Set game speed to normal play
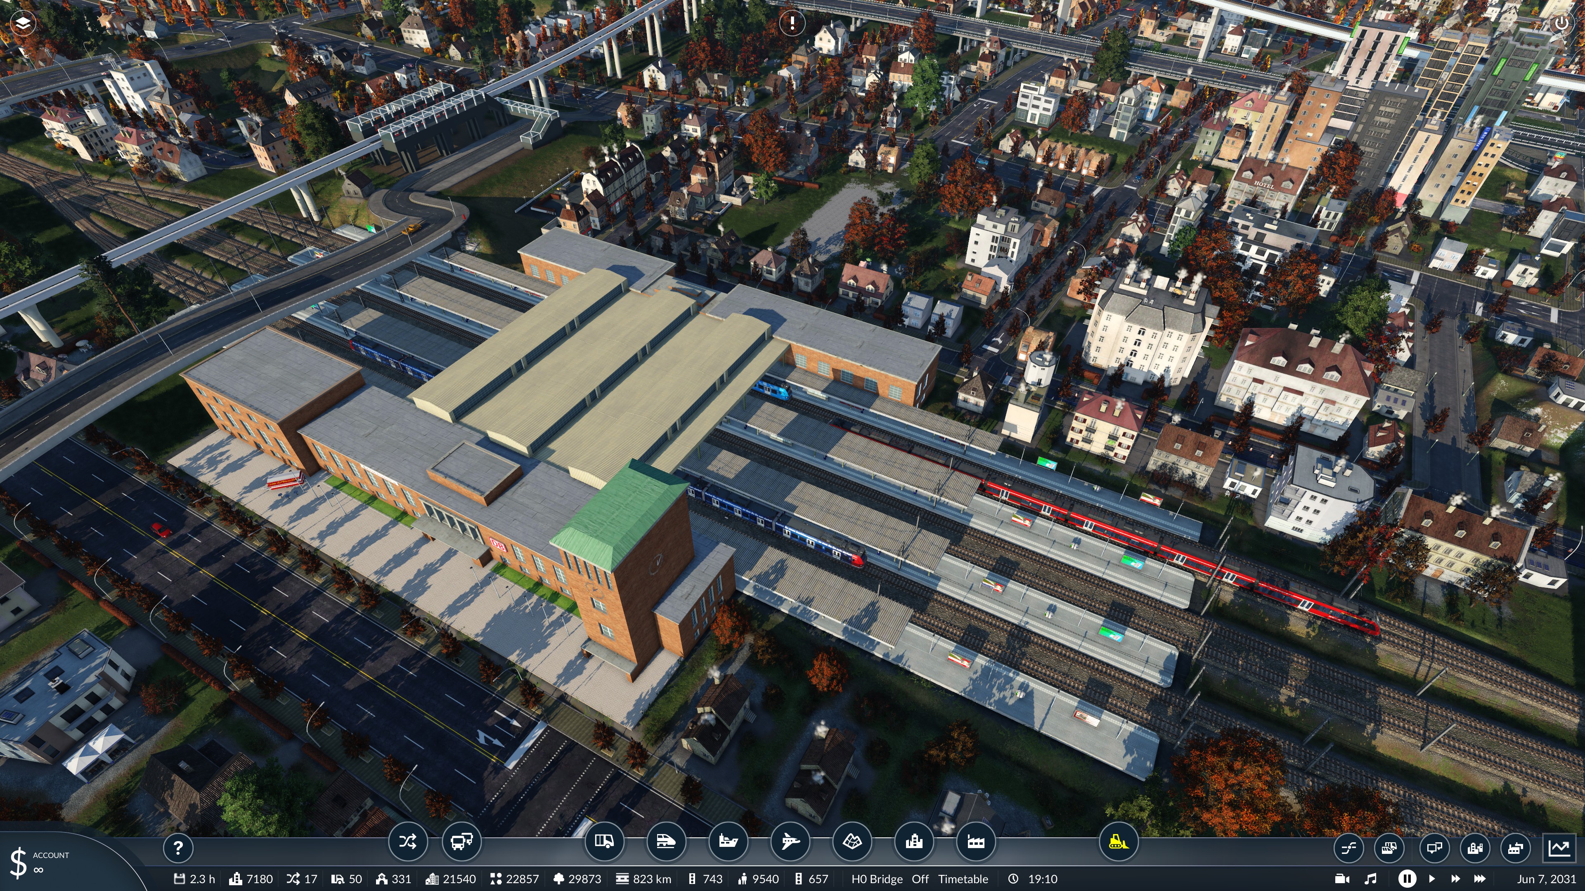 click(x=1431, y=879)
